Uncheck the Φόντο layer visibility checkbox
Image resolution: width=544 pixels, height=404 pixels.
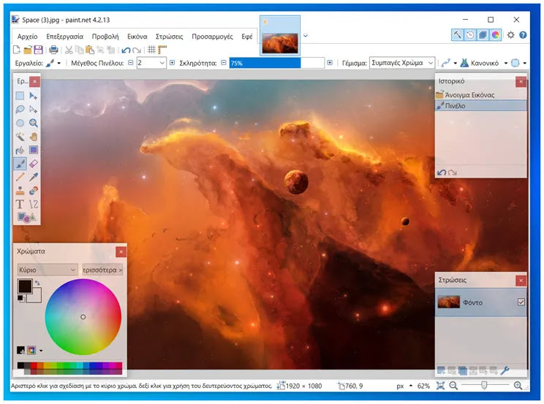521,302
